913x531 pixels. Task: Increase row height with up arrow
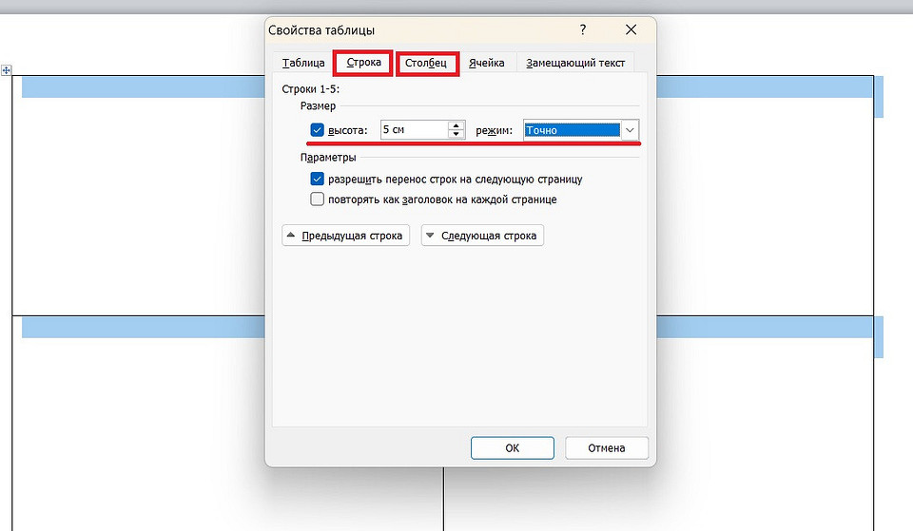[456, 125]
